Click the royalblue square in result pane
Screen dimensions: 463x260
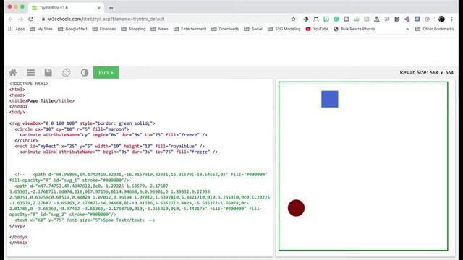point(330,99)
